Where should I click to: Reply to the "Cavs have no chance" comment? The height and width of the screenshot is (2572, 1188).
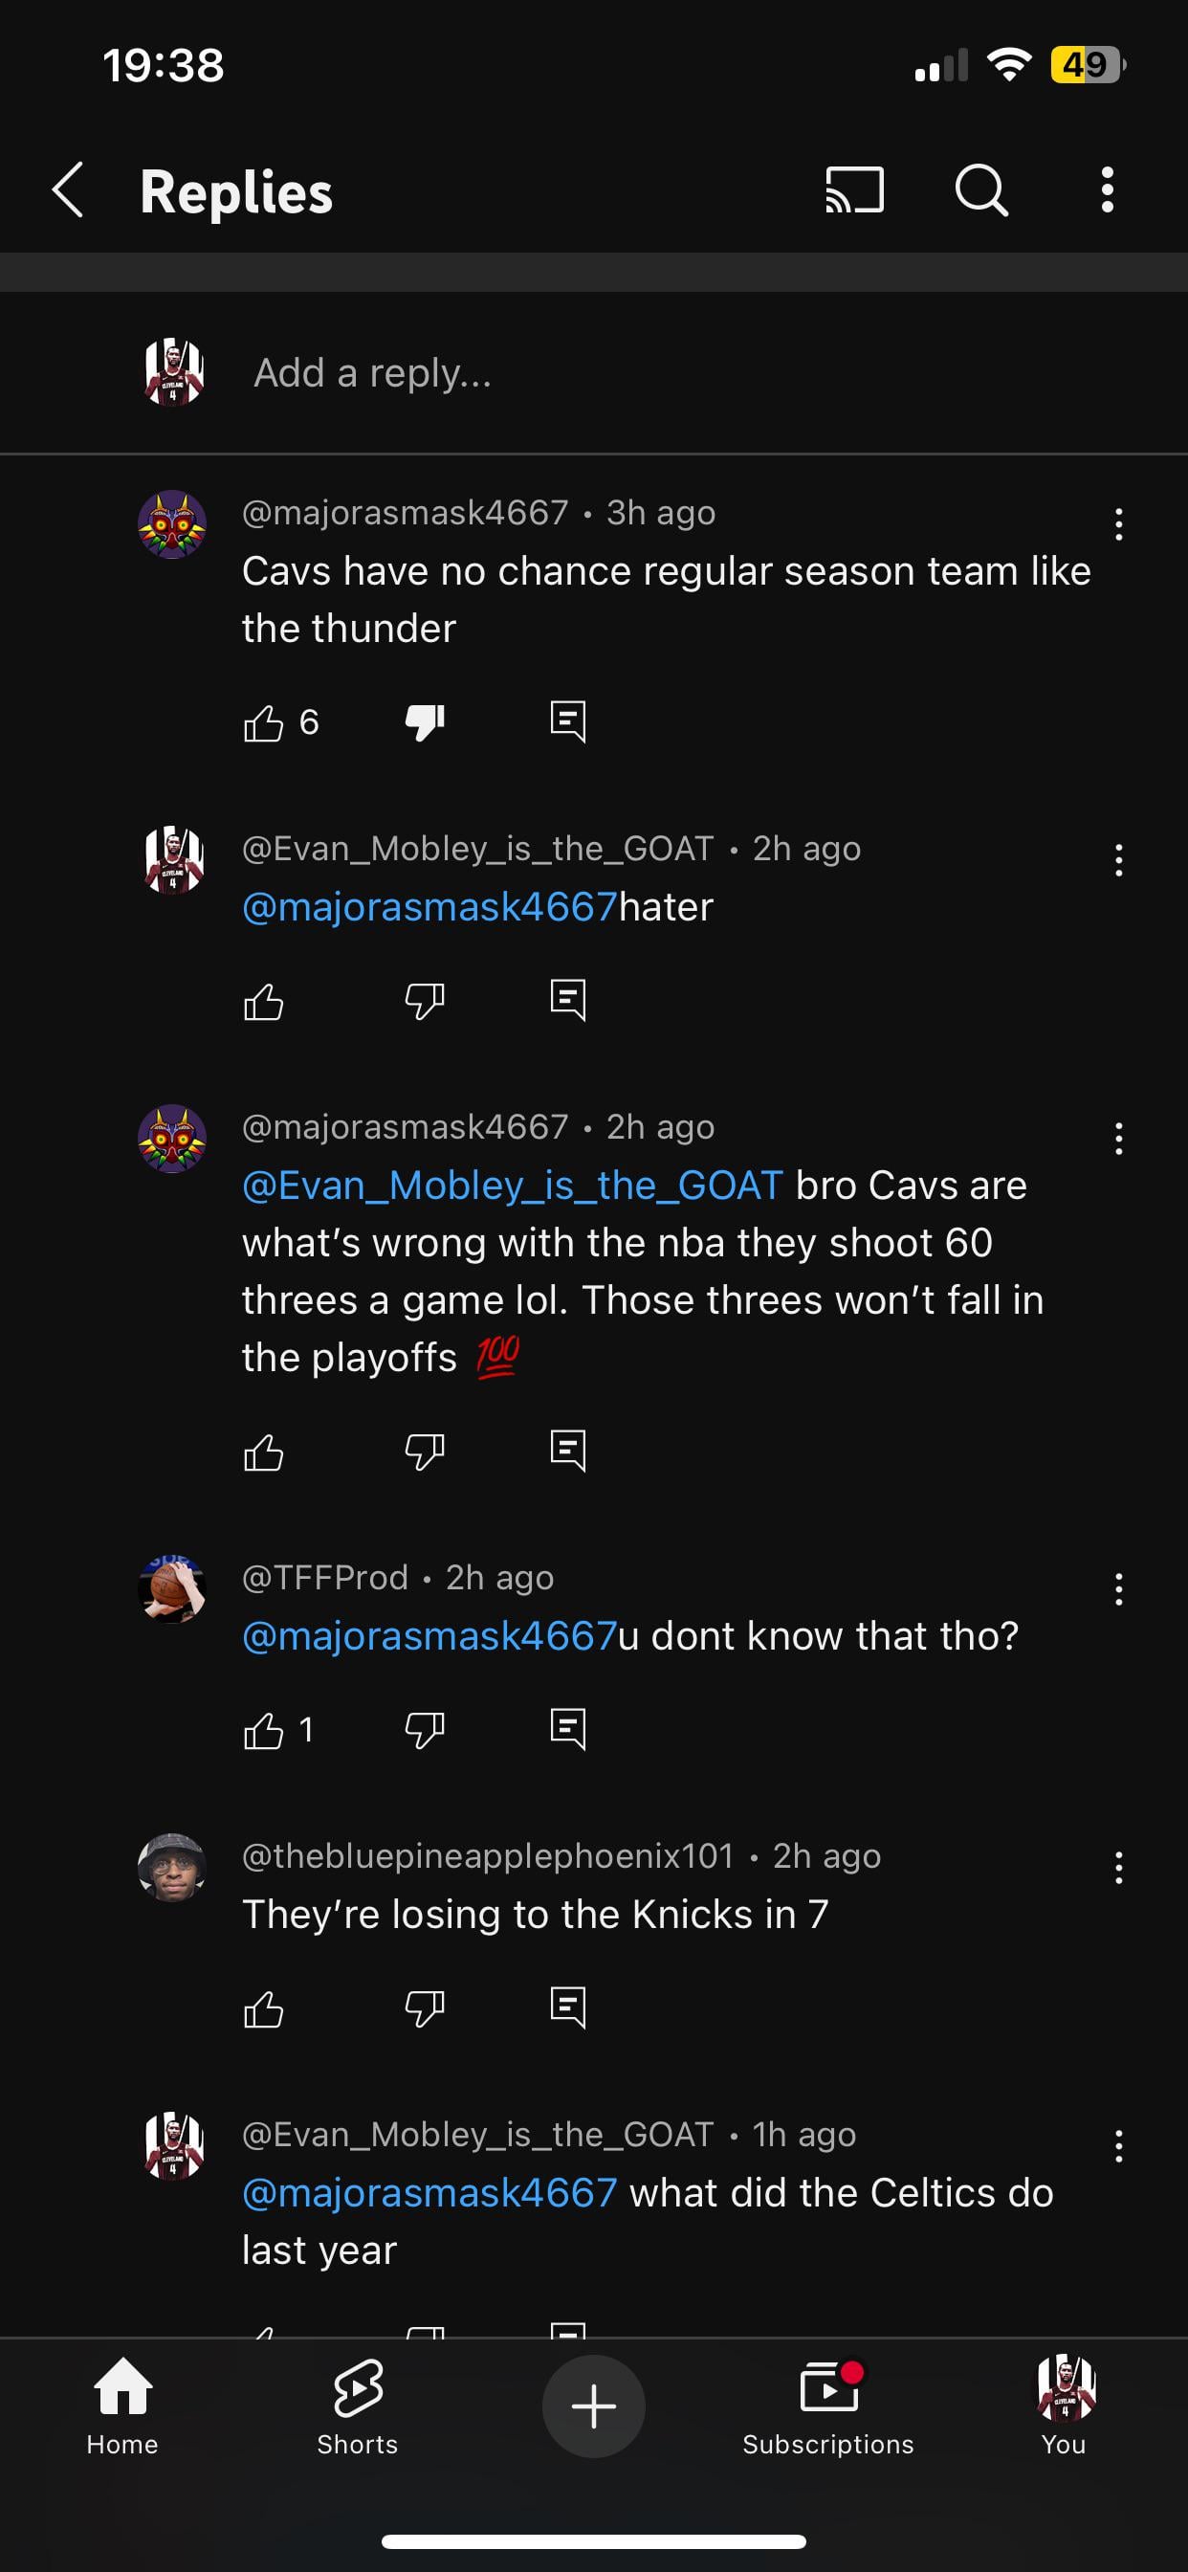click(x=568, y=721)
